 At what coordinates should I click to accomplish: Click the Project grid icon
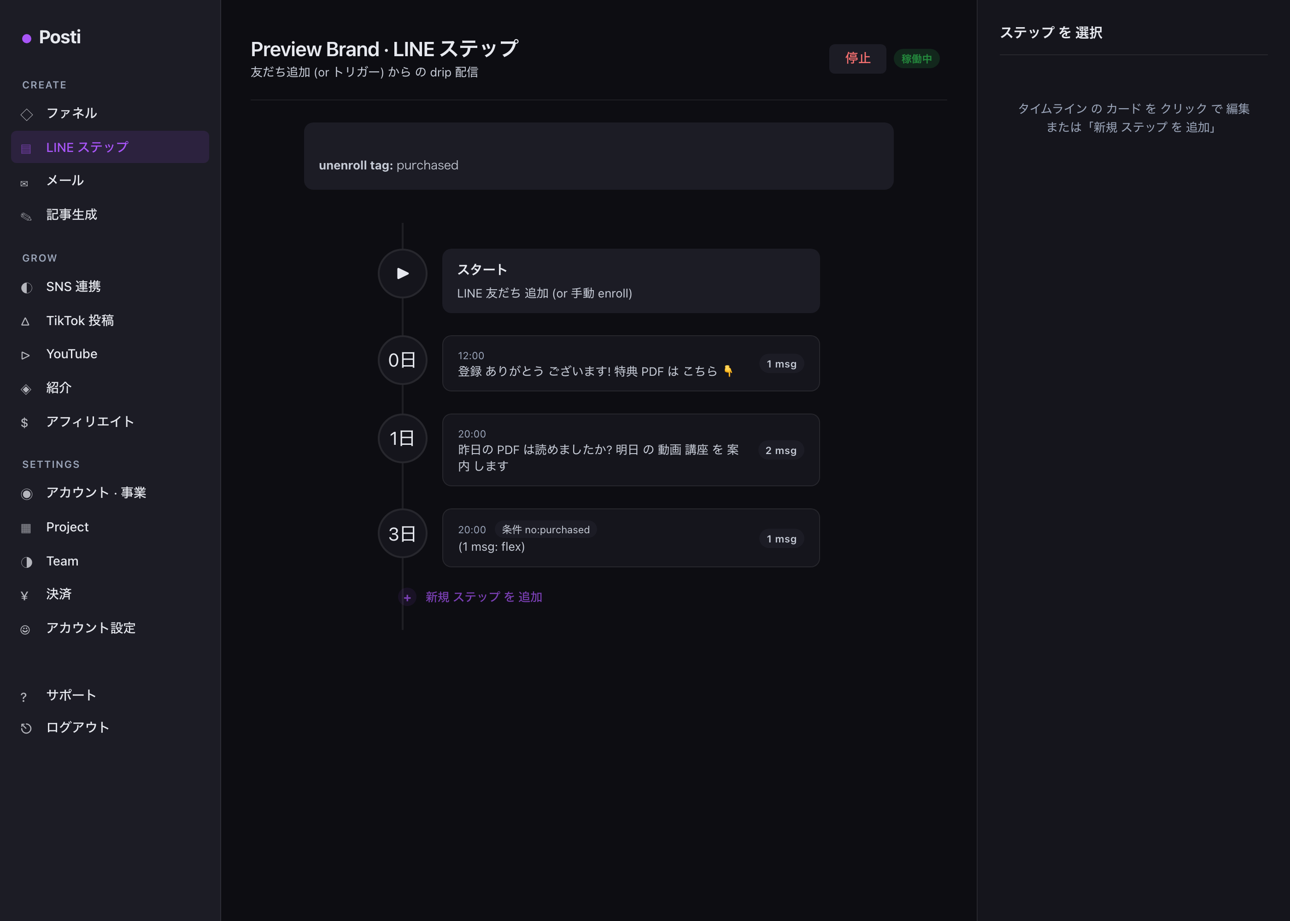pos(26,528)
